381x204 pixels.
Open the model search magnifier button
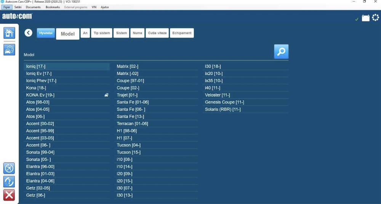click(x=281, y=51)
